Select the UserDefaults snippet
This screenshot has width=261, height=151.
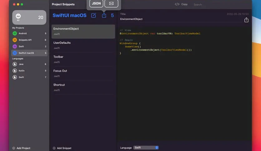tap(83, 46)
